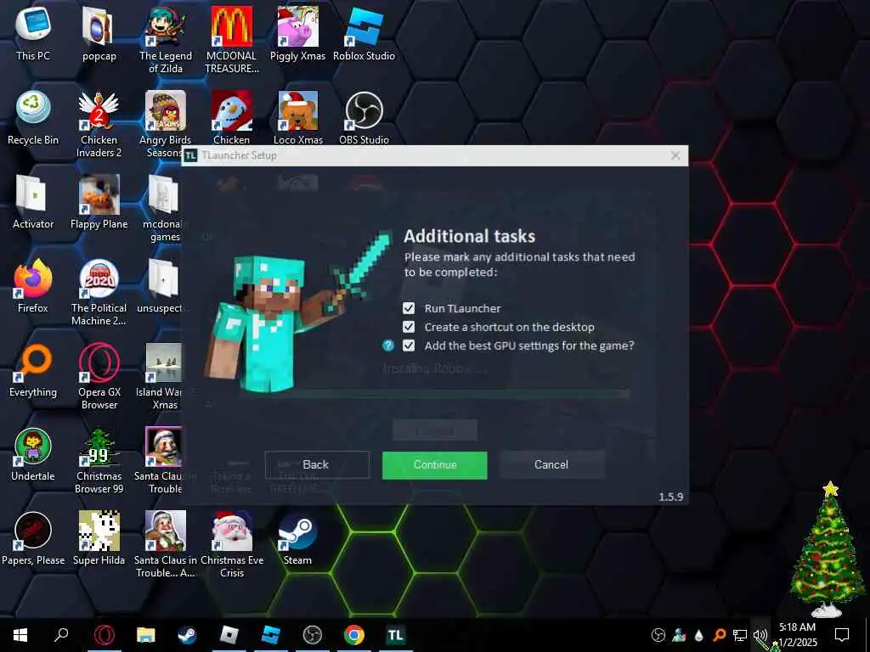Open the notification center icon
The height and width of the screenshot is (652, 870).
(x=842, y=635)
